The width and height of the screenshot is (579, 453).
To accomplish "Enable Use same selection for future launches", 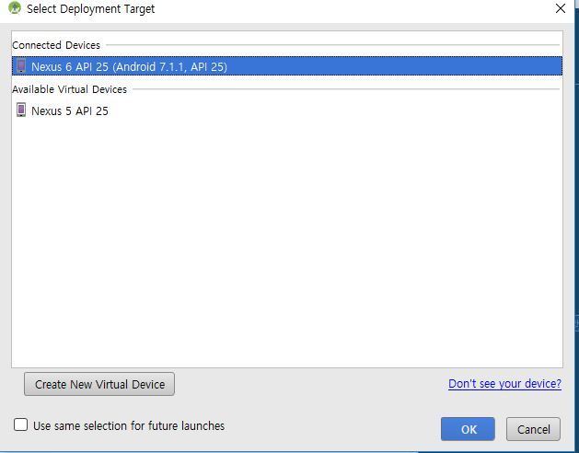I will pos(20,425).
